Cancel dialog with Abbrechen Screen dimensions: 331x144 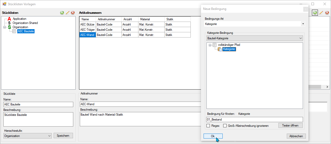point(296,136)
